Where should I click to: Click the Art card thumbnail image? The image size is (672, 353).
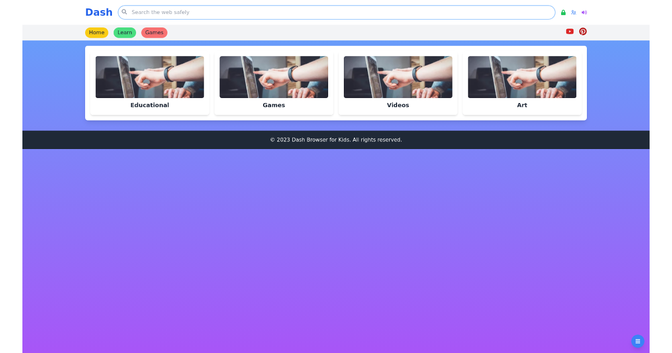pyautogui.click(x=522, y=77)
